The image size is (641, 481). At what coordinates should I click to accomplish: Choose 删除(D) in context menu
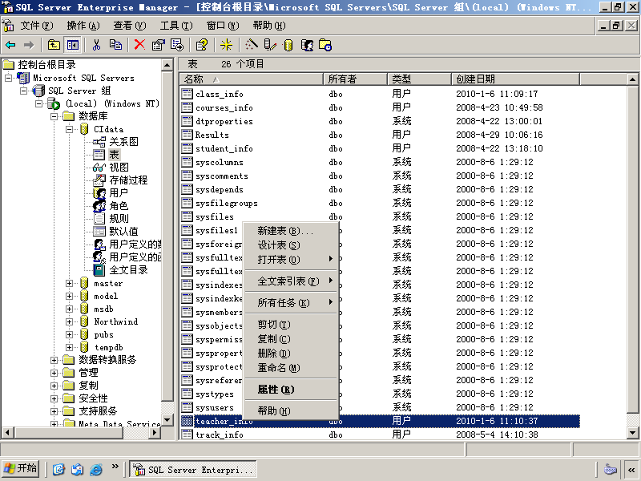291,354
